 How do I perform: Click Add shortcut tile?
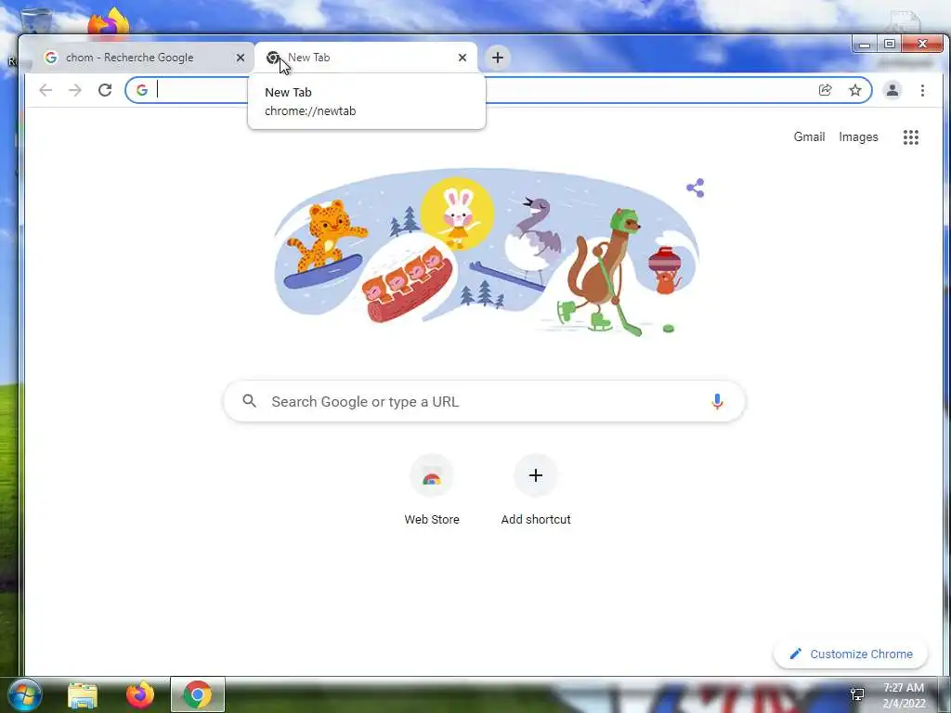pyautogui.click(x=536, y=490)
